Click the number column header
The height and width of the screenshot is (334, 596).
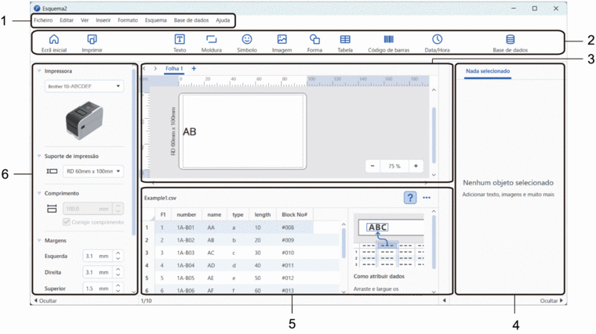point(187,214)
